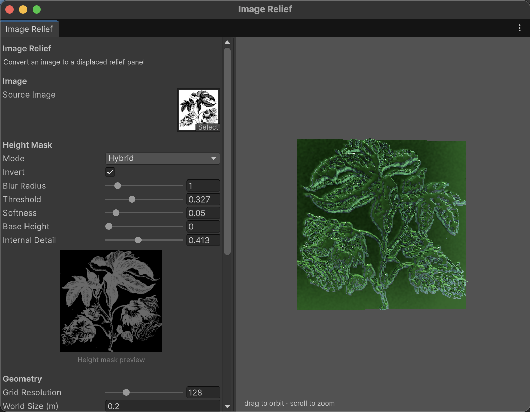The width and height of the screenshot is (530, 412).
Task: Click the Internal Detail slider handle
Action: 138,240
